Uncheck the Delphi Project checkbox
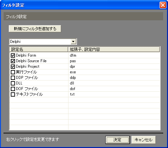The height and width of the screenshot is (148, 168). (x=13, y=66)
